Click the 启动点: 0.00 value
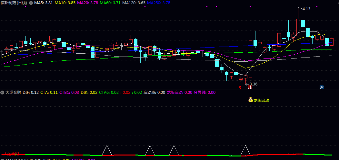Image resolution: width=339 pixels, height=160 pixels. click(x=155, y=93)
